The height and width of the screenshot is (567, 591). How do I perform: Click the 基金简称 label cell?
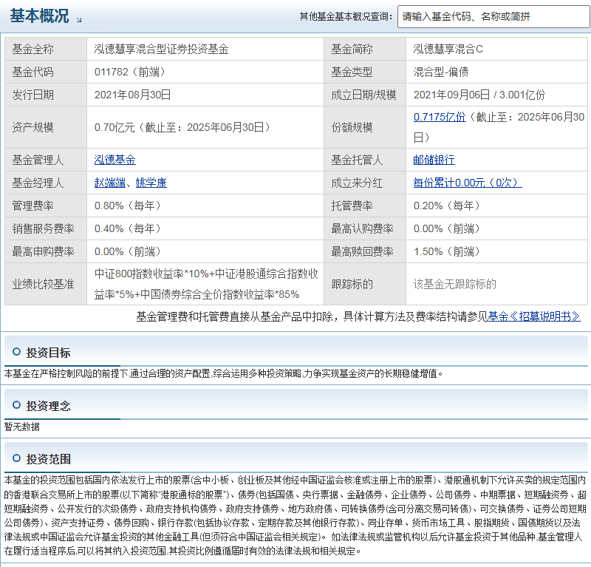tap(365, 49)
